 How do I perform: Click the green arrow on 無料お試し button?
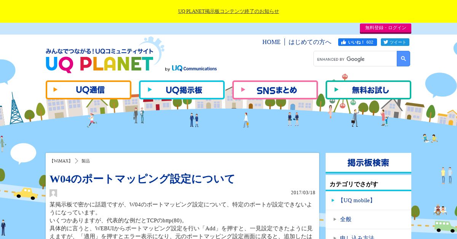coord(336,90)
